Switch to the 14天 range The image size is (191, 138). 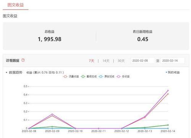(106, 61)
